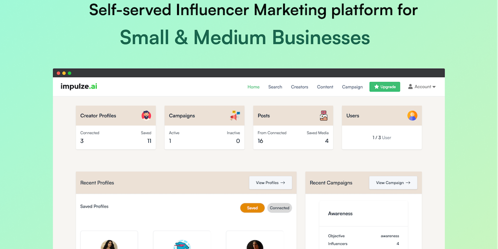Open the Content menu item
The width and height of the screenshot is (498, 249).
coord(325,87)
